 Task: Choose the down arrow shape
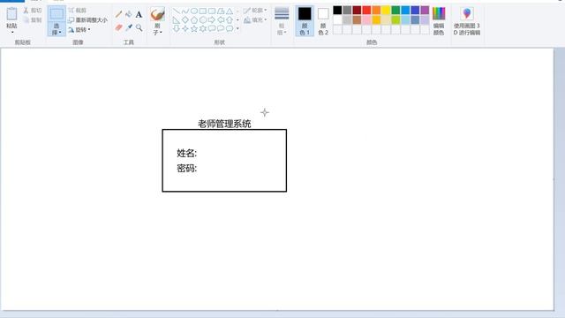[x=177, y=28]
